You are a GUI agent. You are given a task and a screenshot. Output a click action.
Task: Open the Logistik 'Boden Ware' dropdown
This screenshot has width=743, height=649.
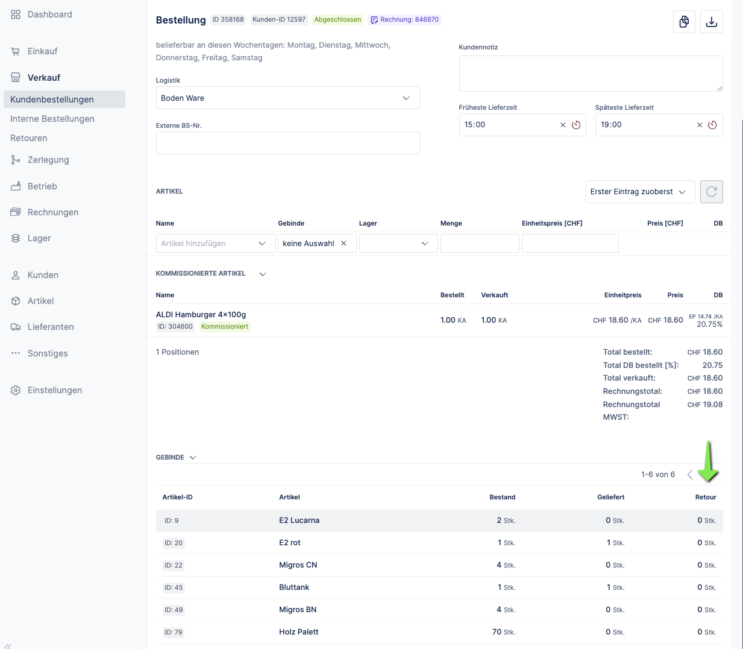coord(287,98)
